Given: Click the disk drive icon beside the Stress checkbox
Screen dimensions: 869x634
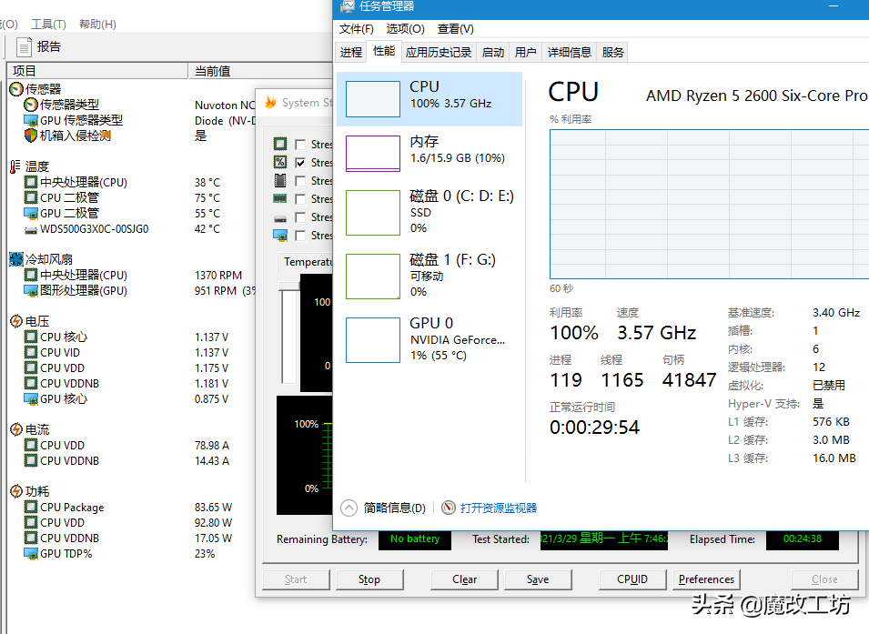Looking at the screenshot, I should click(x=280, y=217).
